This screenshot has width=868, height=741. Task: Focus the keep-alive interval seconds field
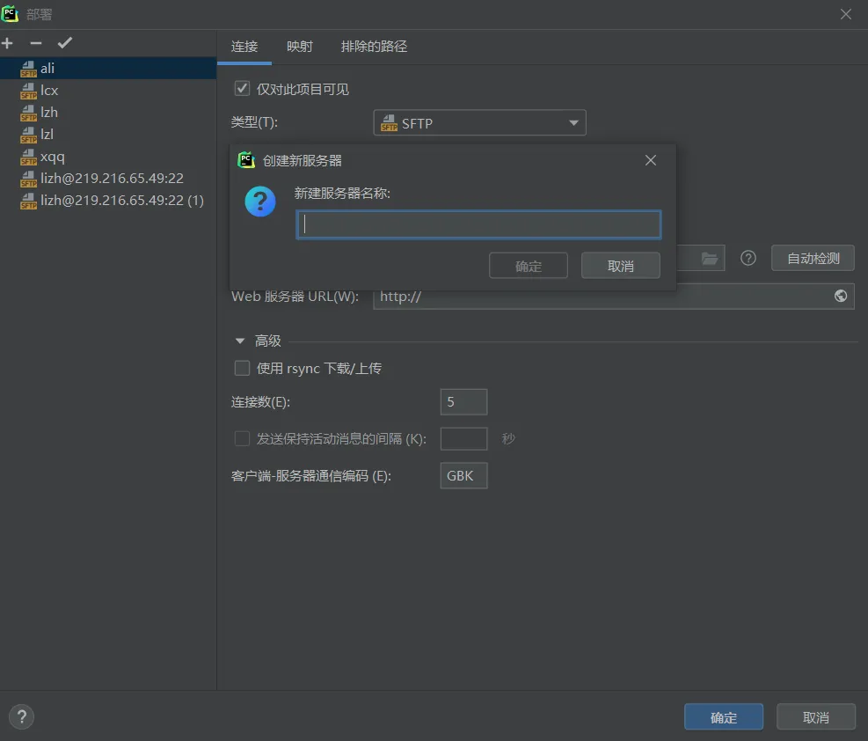click(x=463, y=438)
